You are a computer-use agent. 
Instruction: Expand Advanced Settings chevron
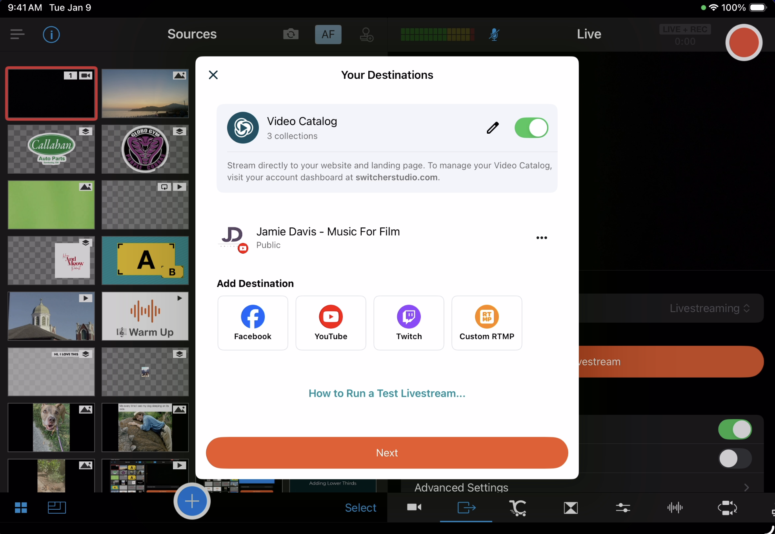746,487
